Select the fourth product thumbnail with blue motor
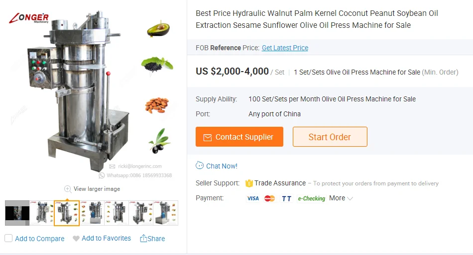The height and width of the screenshot is (255, 473). tap(92, 213)
